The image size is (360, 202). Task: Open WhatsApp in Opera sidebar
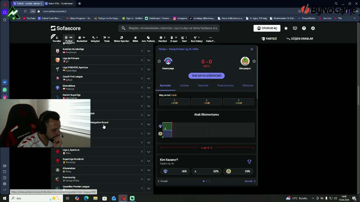(x=5, y=90)
